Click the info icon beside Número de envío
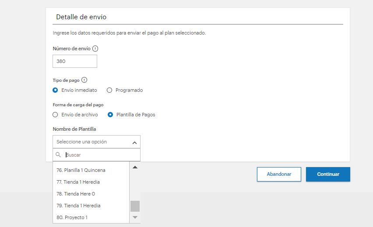This screenshot has height=227, width=373. click(x=95, y=49)
